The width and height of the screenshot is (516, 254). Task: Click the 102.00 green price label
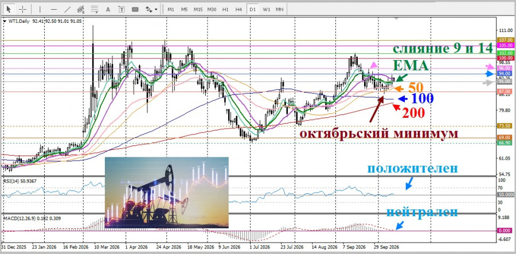coord(505,53)
